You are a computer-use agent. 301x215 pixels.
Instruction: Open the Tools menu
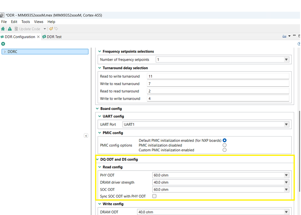click(26, 22)
